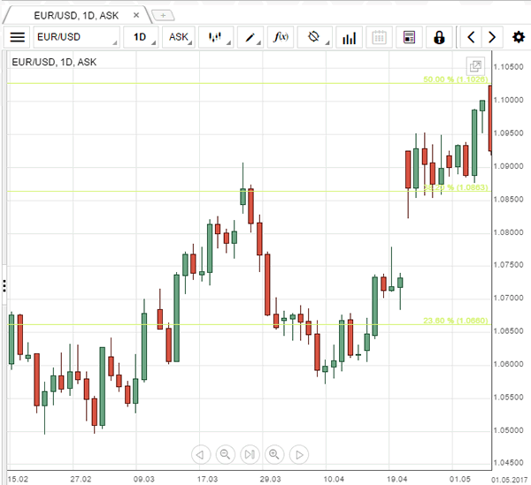Toggle the volume bars icon
The image size is (531, 485).
coord(350,37)
